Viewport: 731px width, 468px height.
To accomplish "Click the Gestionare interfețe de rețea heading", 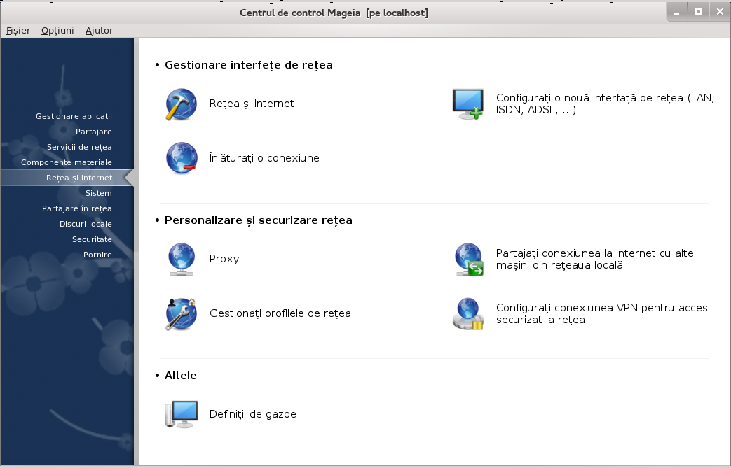I will point(249,65).
